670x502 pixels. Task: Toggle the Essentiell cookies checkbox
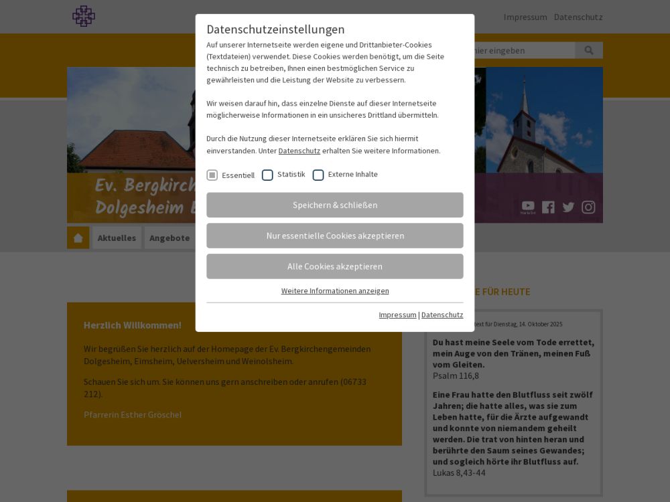coord(212,175)
